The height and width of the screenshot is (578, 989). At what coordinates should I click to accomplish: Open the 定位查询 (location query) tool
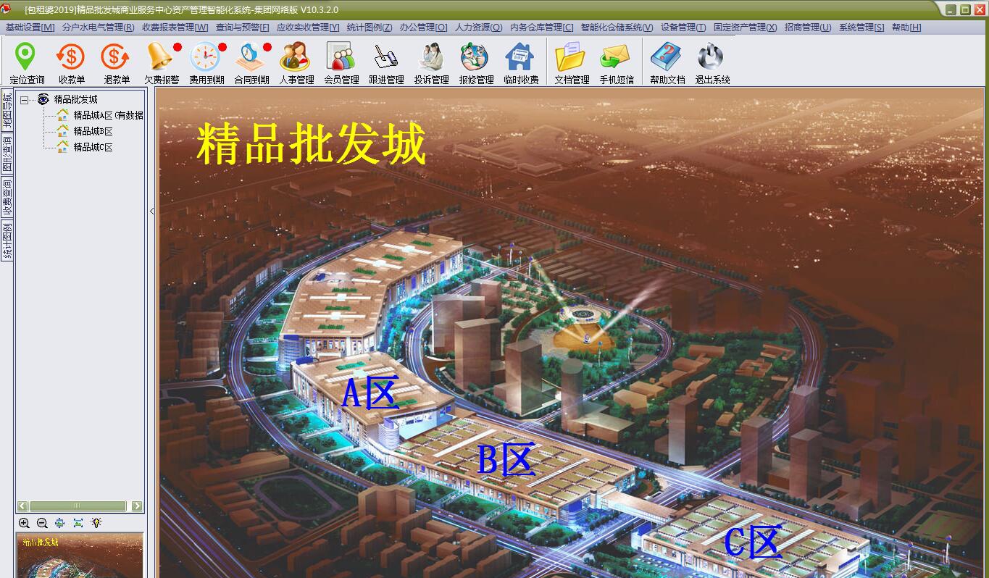tap(26, 62)
